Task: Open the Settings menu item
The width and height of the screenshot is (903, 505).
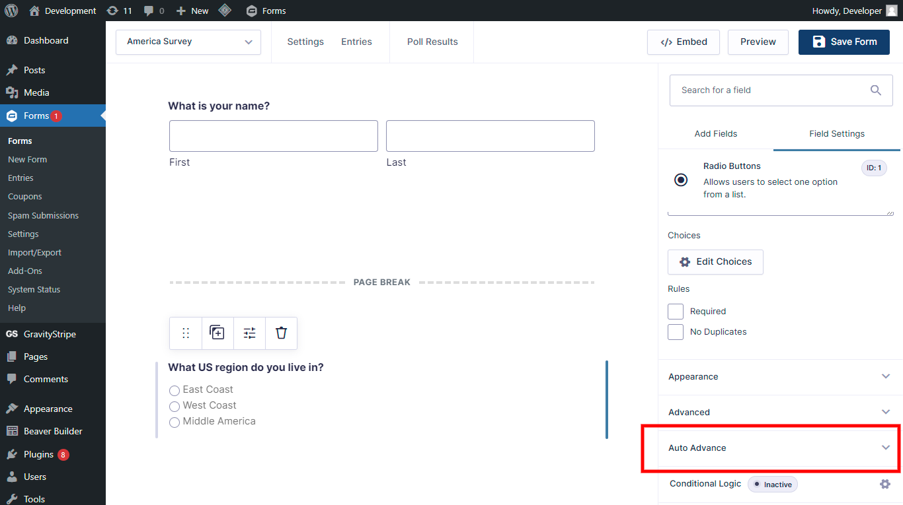Action: 305,42
